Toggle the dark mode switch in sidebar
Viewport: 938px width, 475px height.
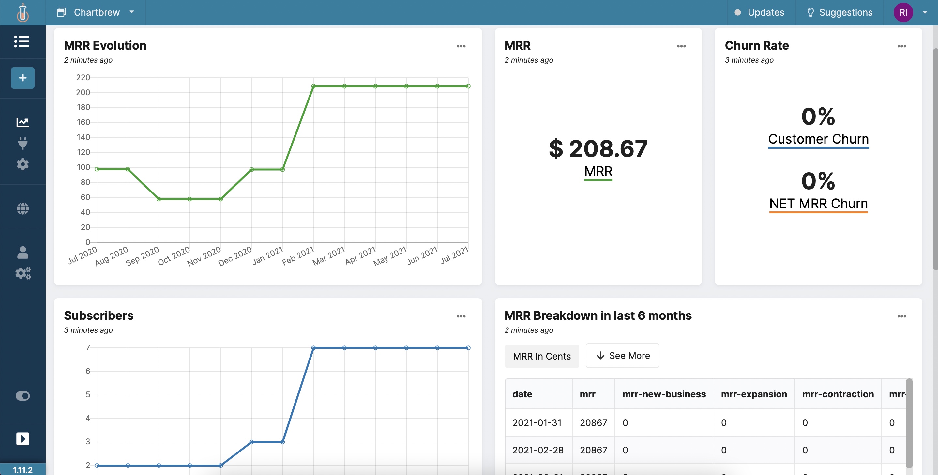coord(23,396)
